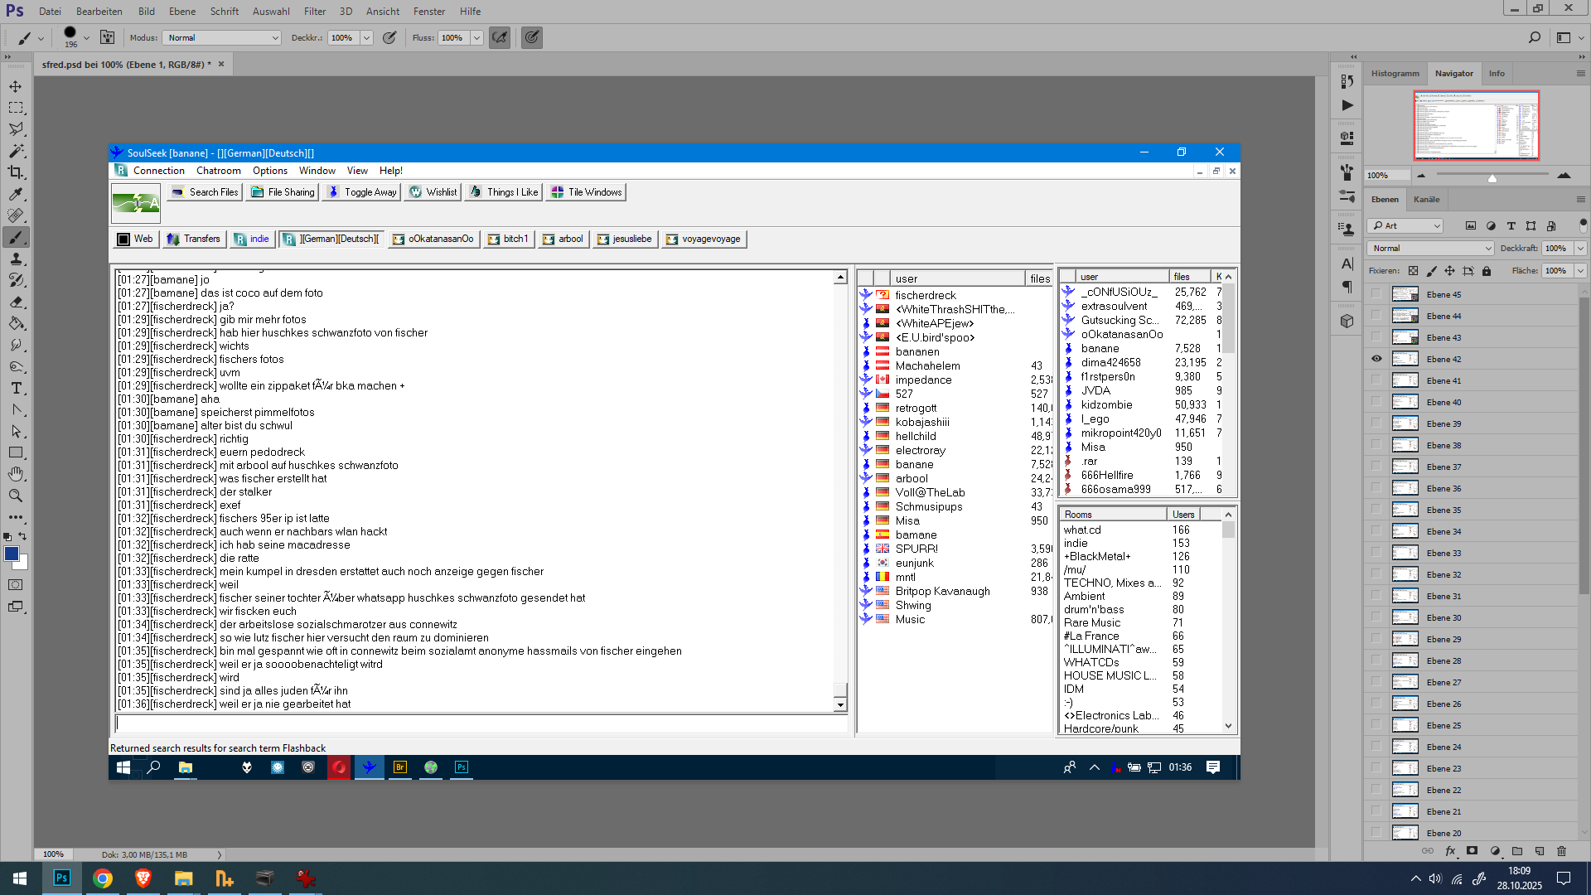
Task: Open the Filter menu
Action: coord(315,12)
